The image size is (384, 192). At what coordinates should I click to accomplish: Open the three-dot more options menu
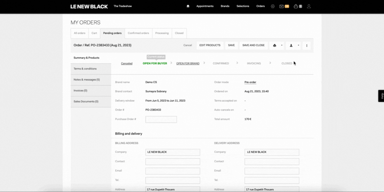click(x=307, y=45)
